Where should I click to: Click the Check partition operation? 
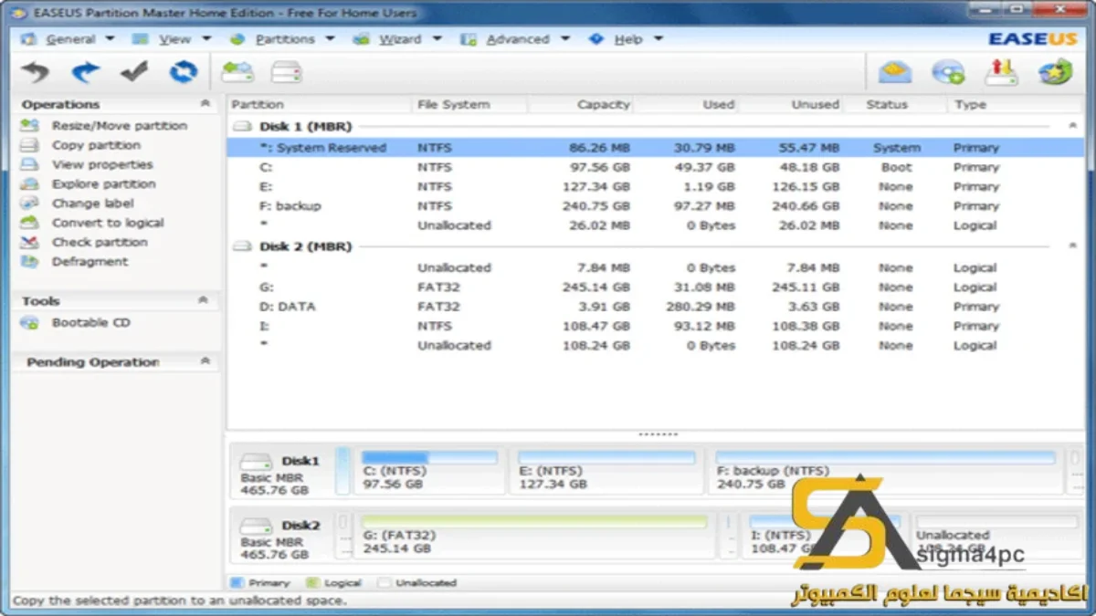tap(100, 242)
